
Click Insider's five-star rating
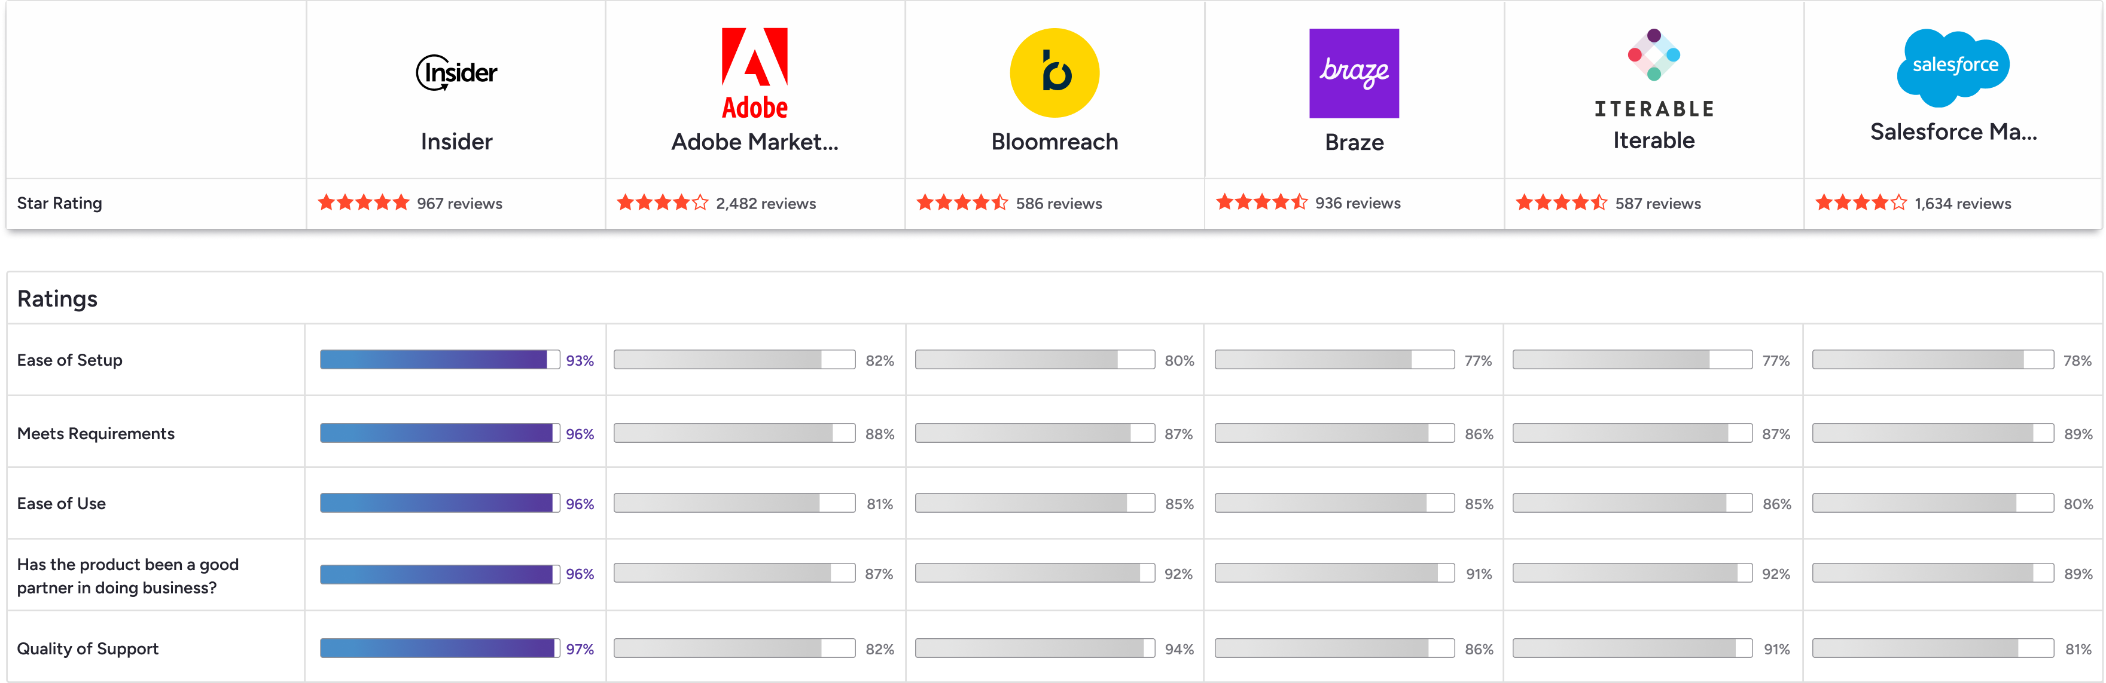tap(363, 203)
